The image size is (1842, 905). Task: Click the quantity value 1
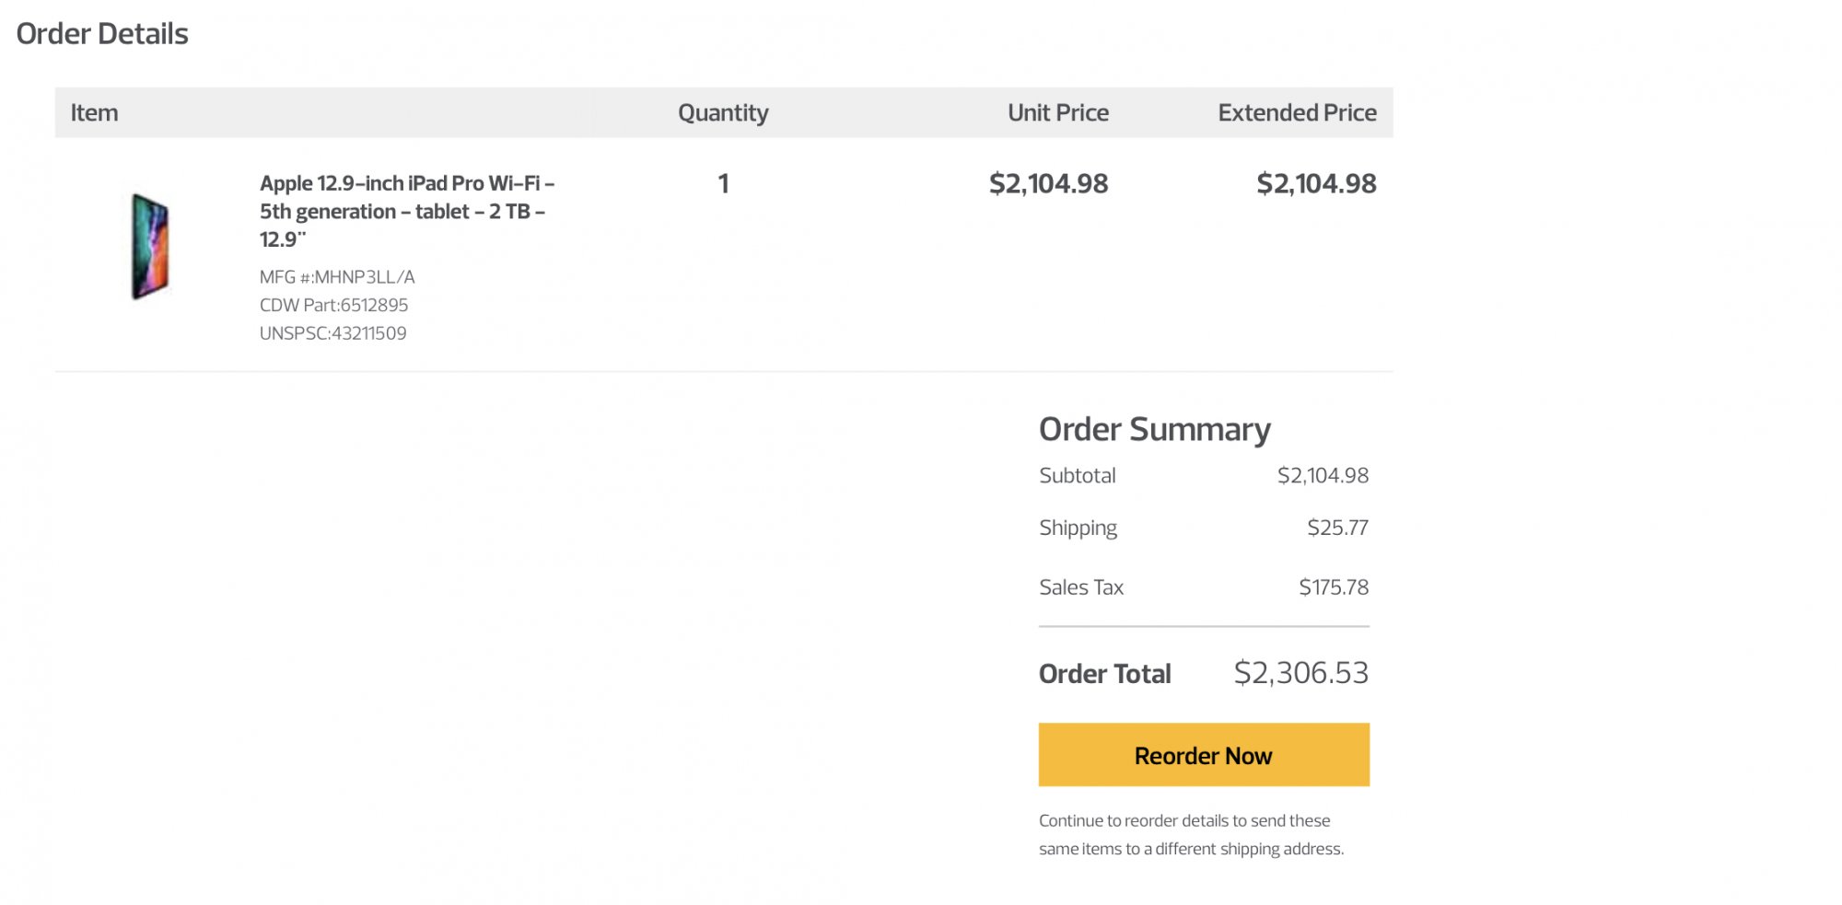pos(723,183)
